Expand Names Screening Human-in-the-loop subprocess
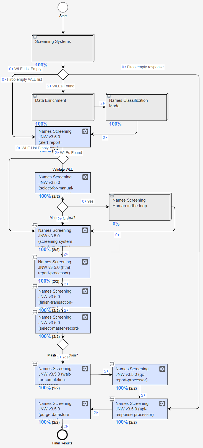The height and width of the screenshot is (448, 203). coord(112,196)
